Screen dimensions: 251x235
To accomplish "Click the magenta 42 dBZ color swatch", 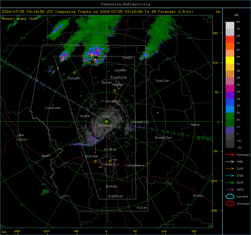I will click(x=230, y=88).
